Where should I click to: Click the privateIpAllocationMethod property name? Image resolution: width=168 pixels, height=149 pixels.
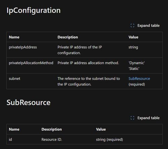[x=31, y=63]
